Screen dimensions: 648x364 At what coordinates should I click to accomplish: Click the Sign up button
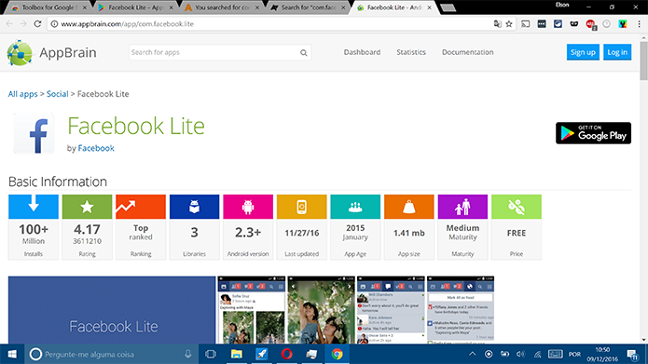583,52
